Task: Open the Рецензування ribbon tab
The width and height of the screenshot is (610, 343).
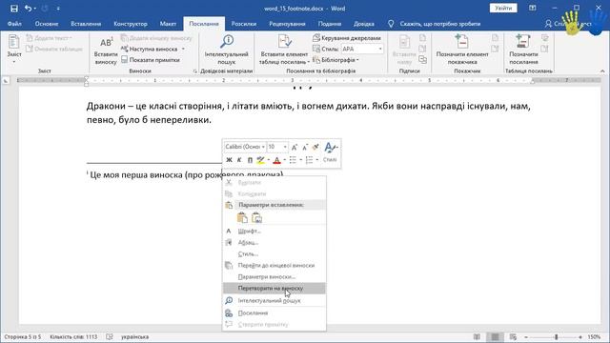Action: tap(287, 24)
